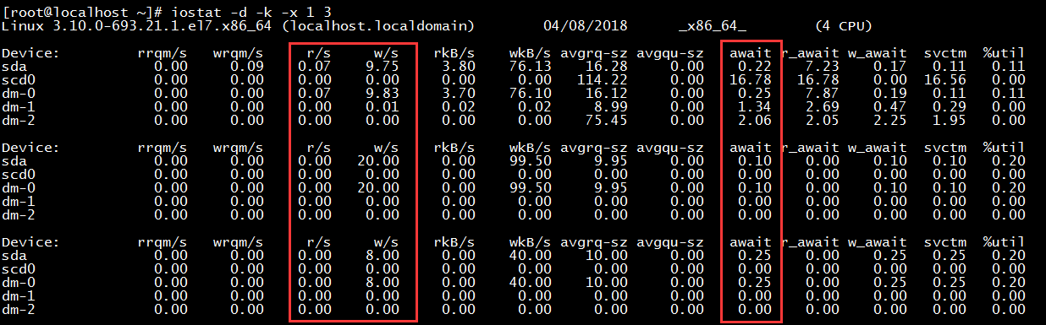Click the w_await value 2.25
Screen dimensions: 1046x325
click(x=891, y=120)
